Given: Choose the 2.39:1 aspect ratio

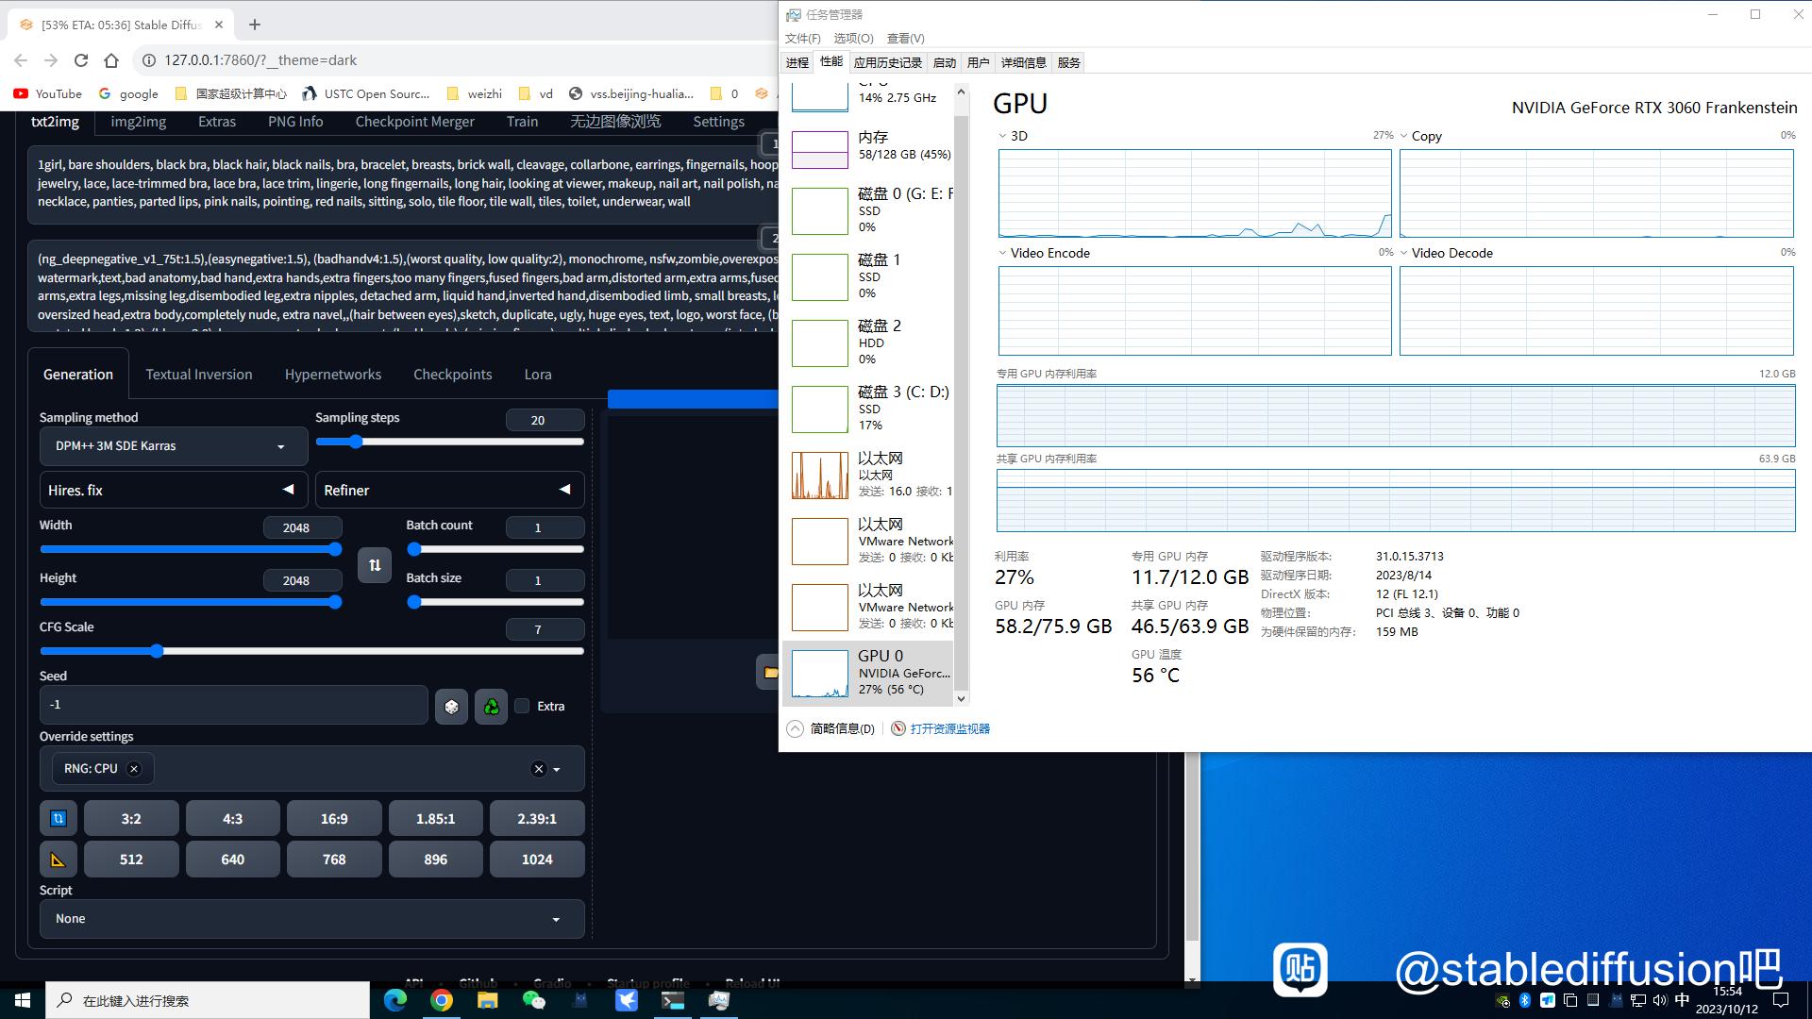Looking at the screenshot, I should click(537, 819).
